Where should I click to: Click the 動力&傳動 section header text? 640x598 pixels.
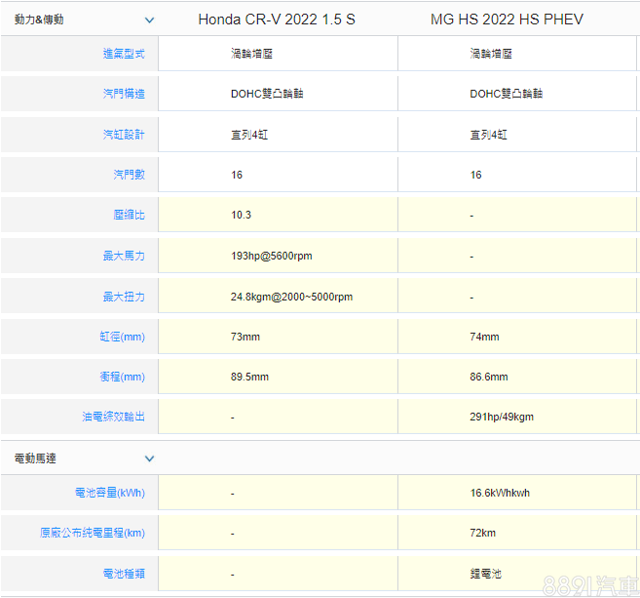click(x=39, y=20)
